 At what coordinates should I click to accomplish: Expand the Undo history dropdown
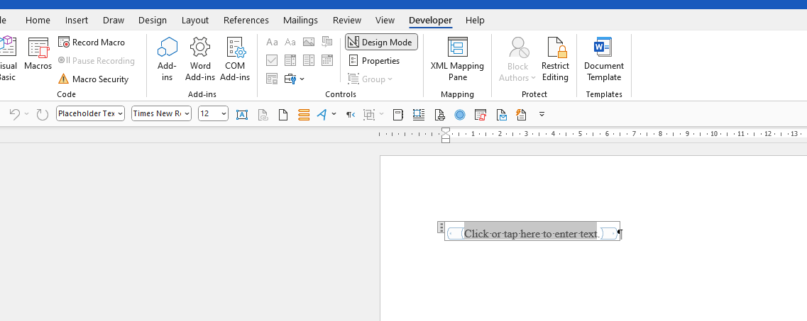pos(27,114)
